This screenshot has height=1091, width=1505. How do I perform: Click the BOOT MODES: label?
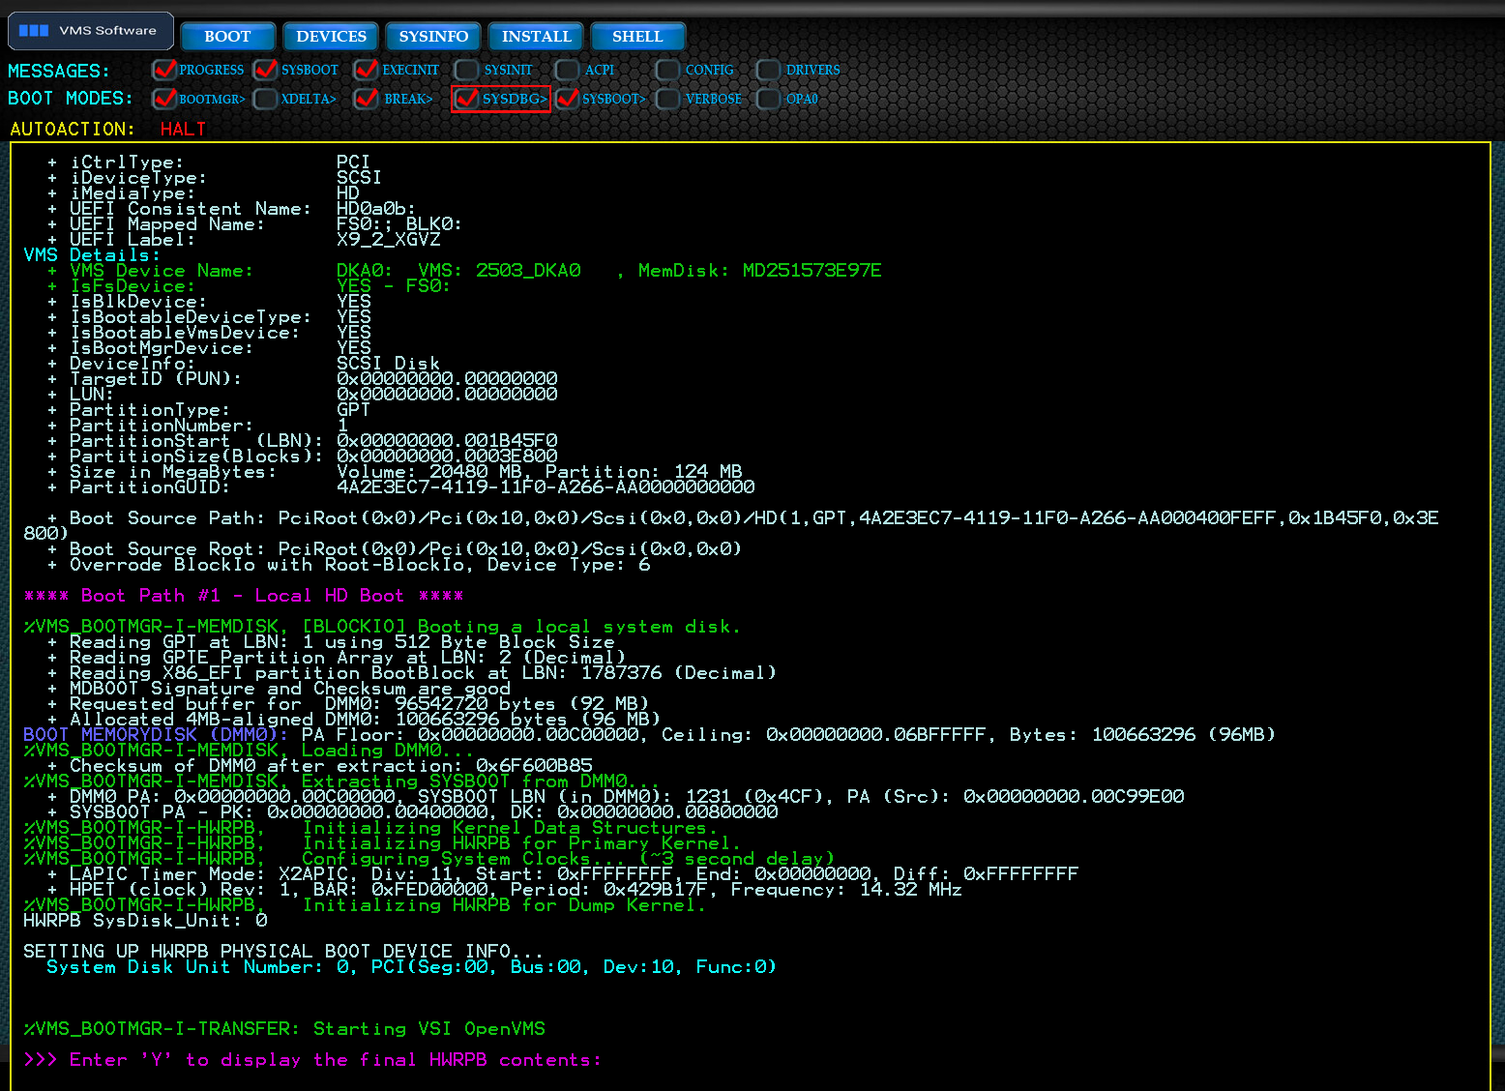pos(71,98)
